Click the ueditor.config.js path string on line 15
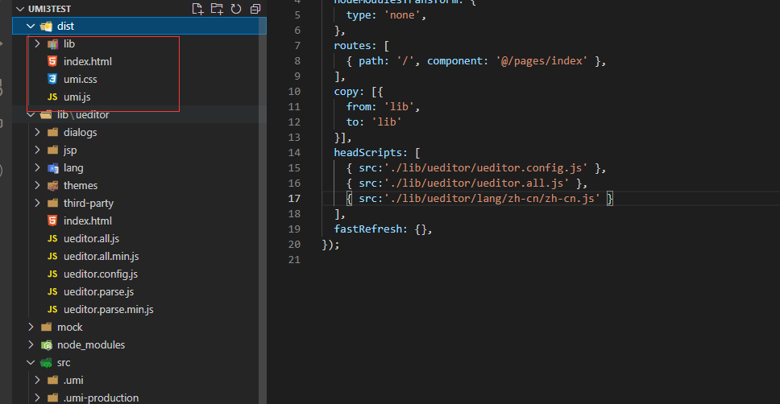 coord(486,168)
